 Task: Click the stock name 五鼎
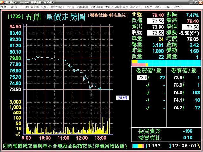[x=33, y=17]
